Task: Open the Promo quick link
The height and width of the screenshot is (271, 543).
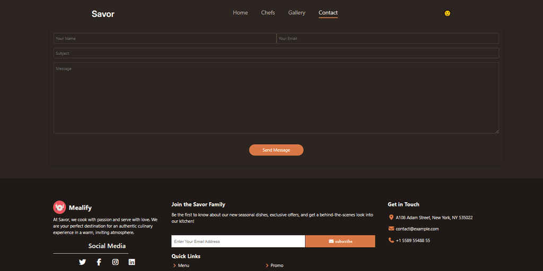Action: pyautogui.click(x=277, y=266)
